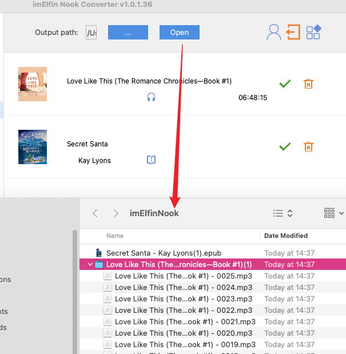Click the Love Like This cover thumbnail
Viewport: 346px width, 354px height.
tap(33, 84)
